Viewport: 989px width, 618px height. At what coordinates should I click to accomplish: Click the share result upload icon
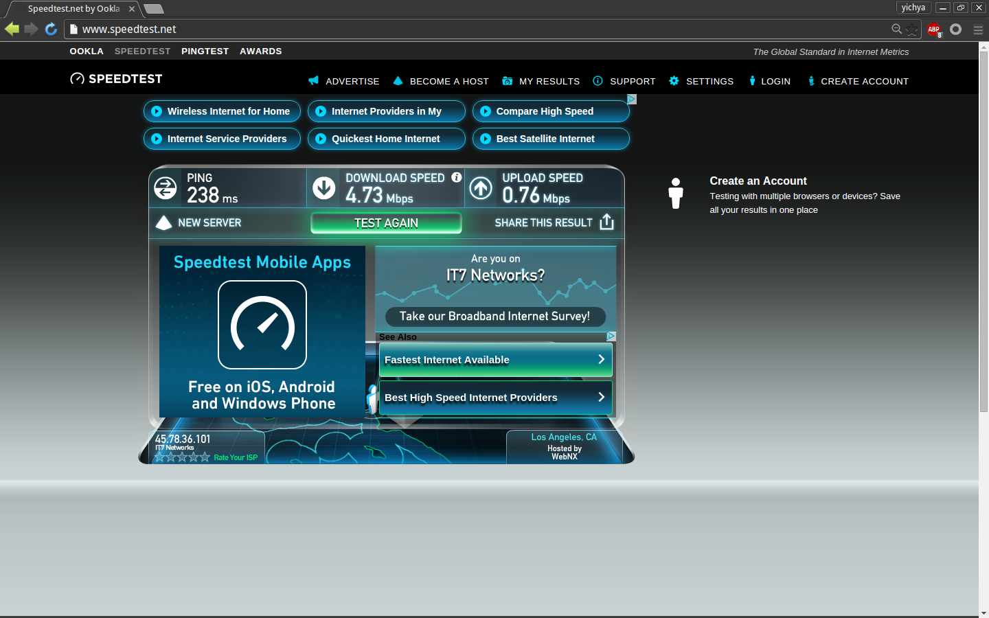[x=606, y=222]
